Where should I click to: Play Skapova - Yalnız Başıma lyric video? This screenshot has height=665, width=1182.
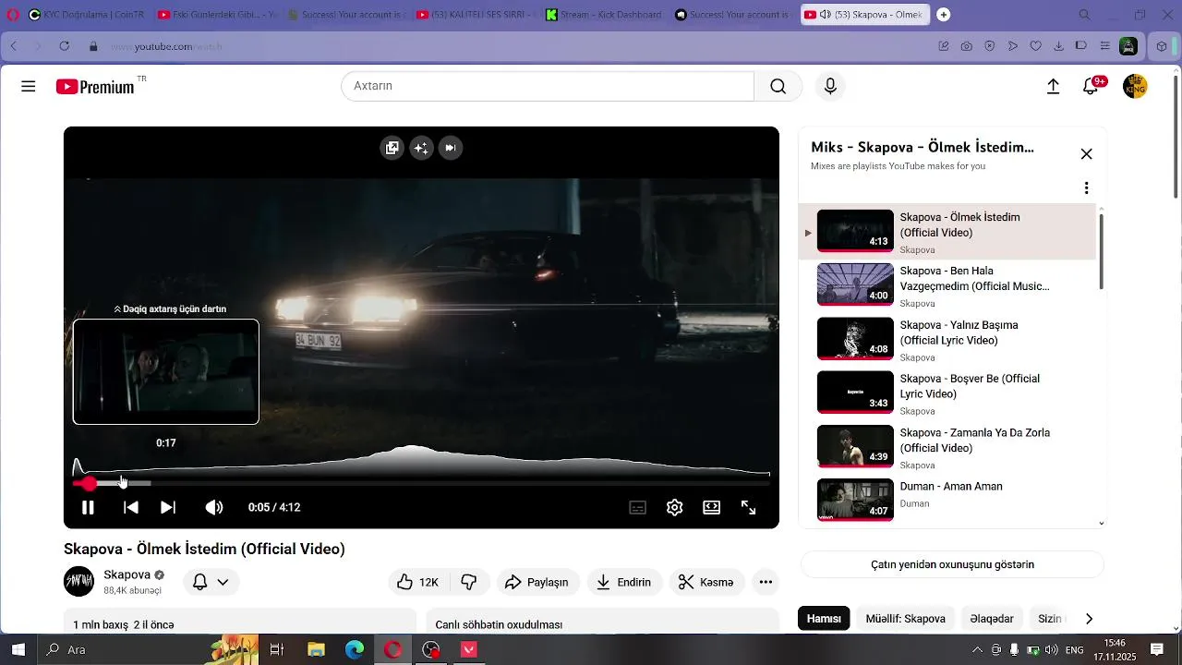click(947, 339)
